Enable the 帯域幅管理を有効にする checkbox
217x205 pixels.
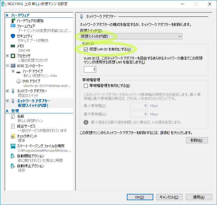click(x=86, y=86)
